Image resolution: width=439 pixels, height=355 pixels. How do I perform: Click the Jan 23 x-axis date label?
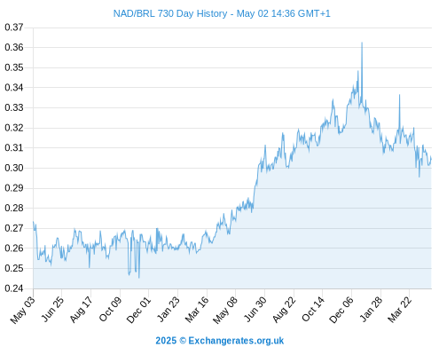click(169, 309)
